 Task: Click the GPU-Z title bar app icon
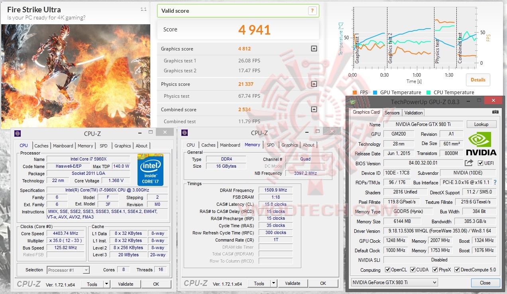pos(353,102)
